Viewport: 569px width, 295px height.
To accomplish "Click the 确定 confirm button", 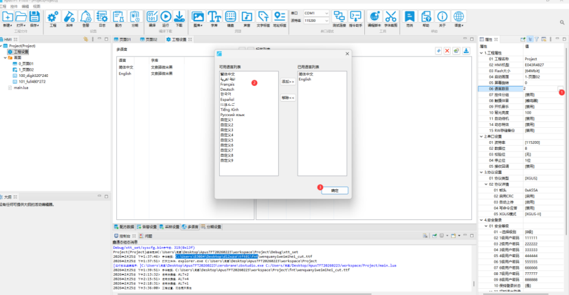I will [x=334, y=190].
